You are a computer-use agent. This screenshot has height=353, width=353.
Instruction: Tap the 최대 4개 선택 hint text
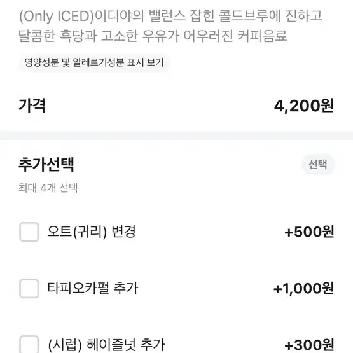coord(48,188)
